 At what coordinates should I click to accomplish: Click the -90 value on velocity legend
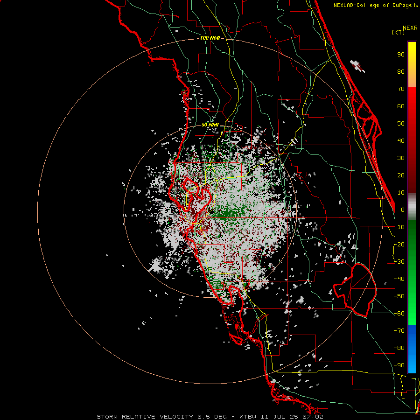(x=399, y=365)
